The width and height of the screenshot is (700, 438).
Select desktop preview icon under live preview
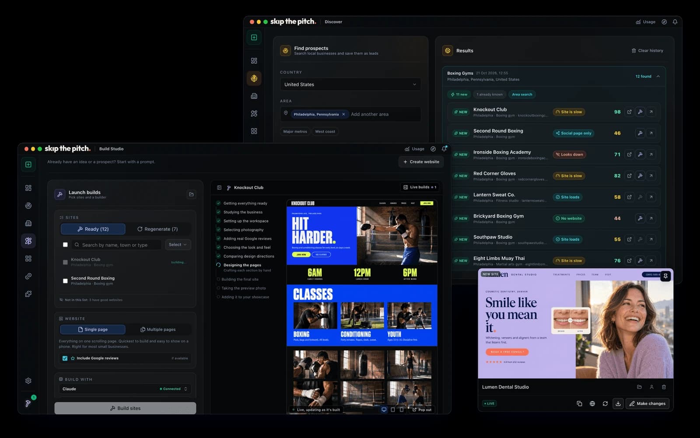point(384,410)
